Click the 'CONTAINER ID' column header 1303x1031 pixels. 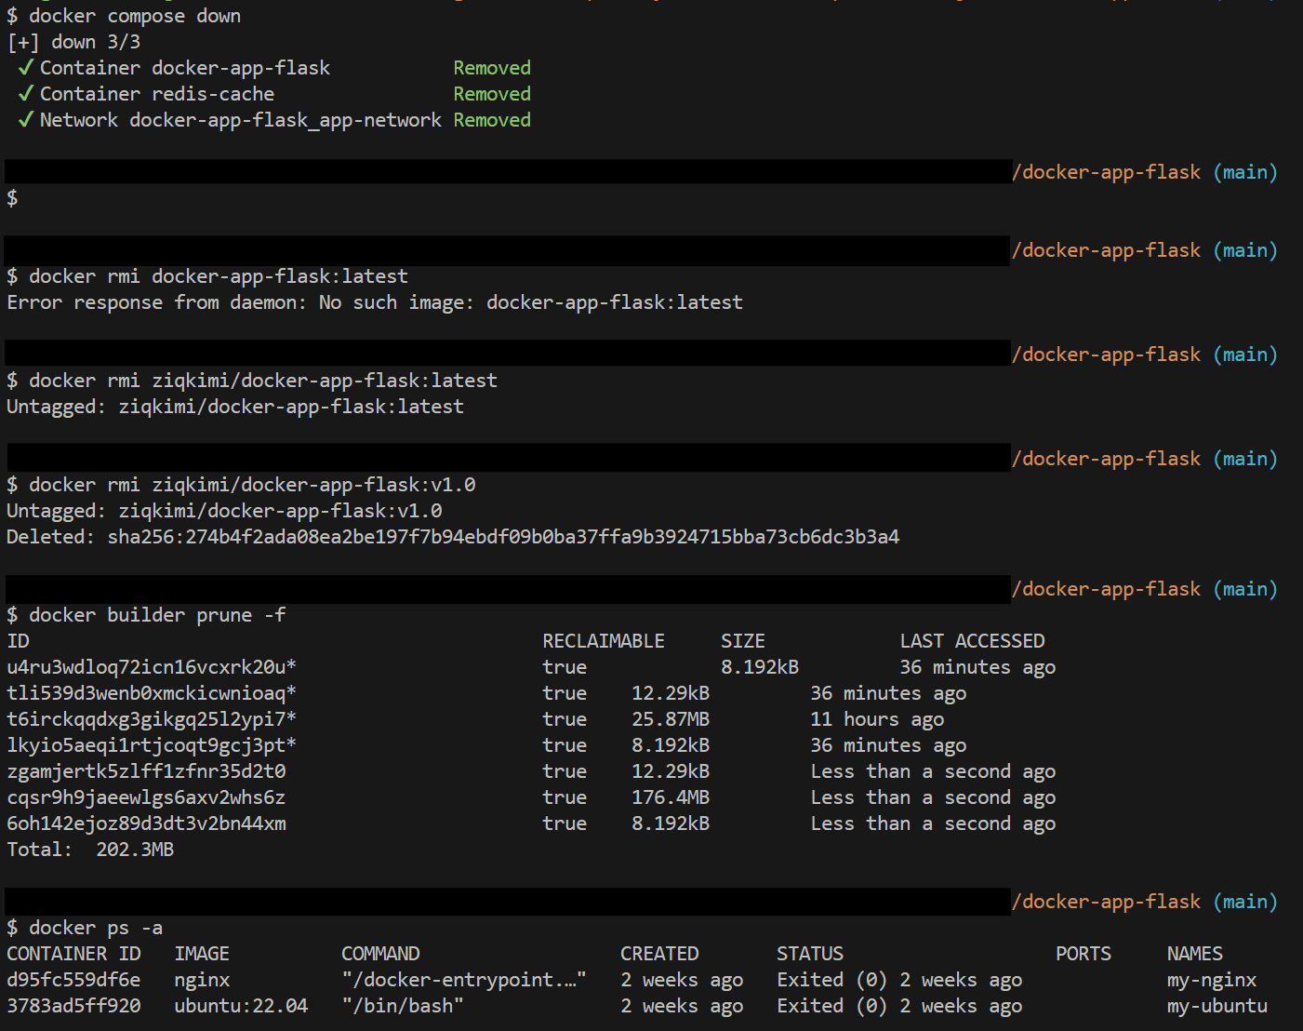point(73,954)
